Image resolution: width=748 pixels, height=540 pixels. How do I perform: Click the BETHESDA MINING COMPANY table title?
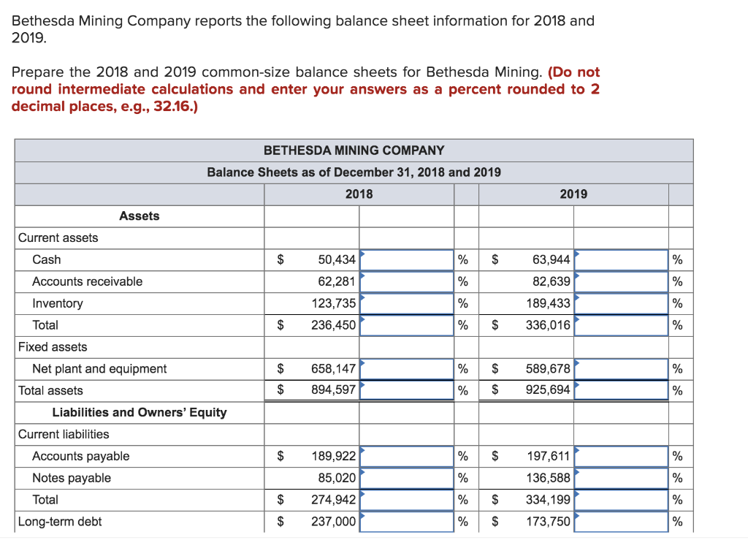coord(354,151)
